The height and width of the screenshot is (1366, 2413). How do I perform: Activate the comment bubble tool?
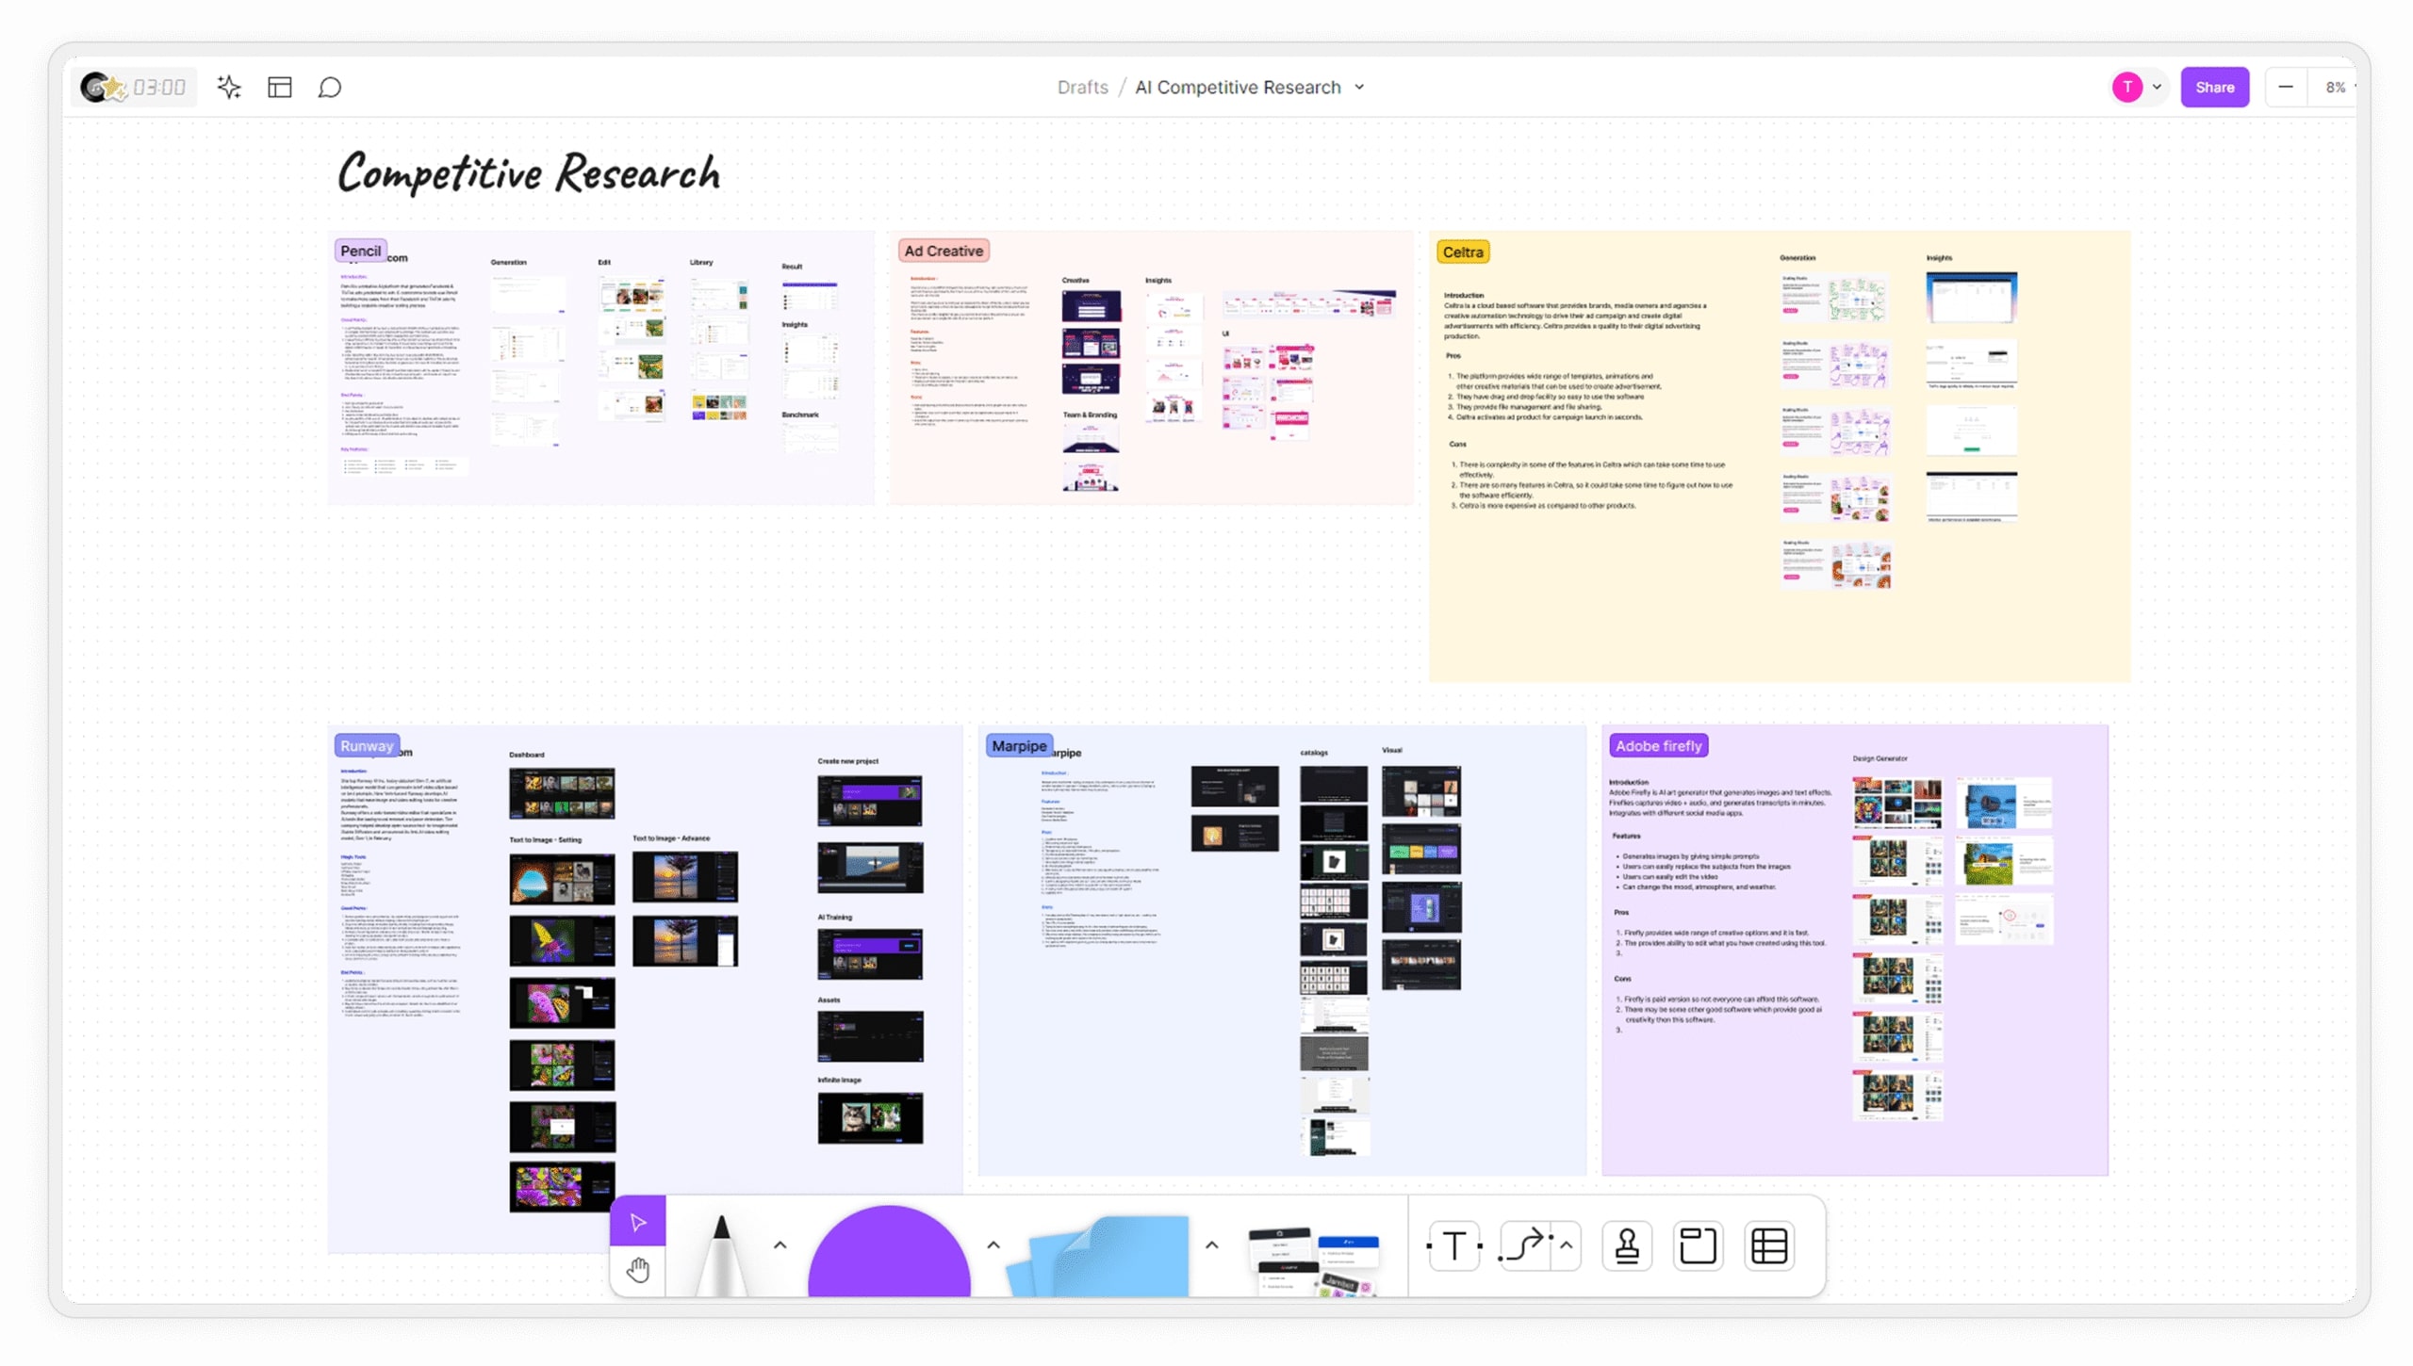pos(329,87)
